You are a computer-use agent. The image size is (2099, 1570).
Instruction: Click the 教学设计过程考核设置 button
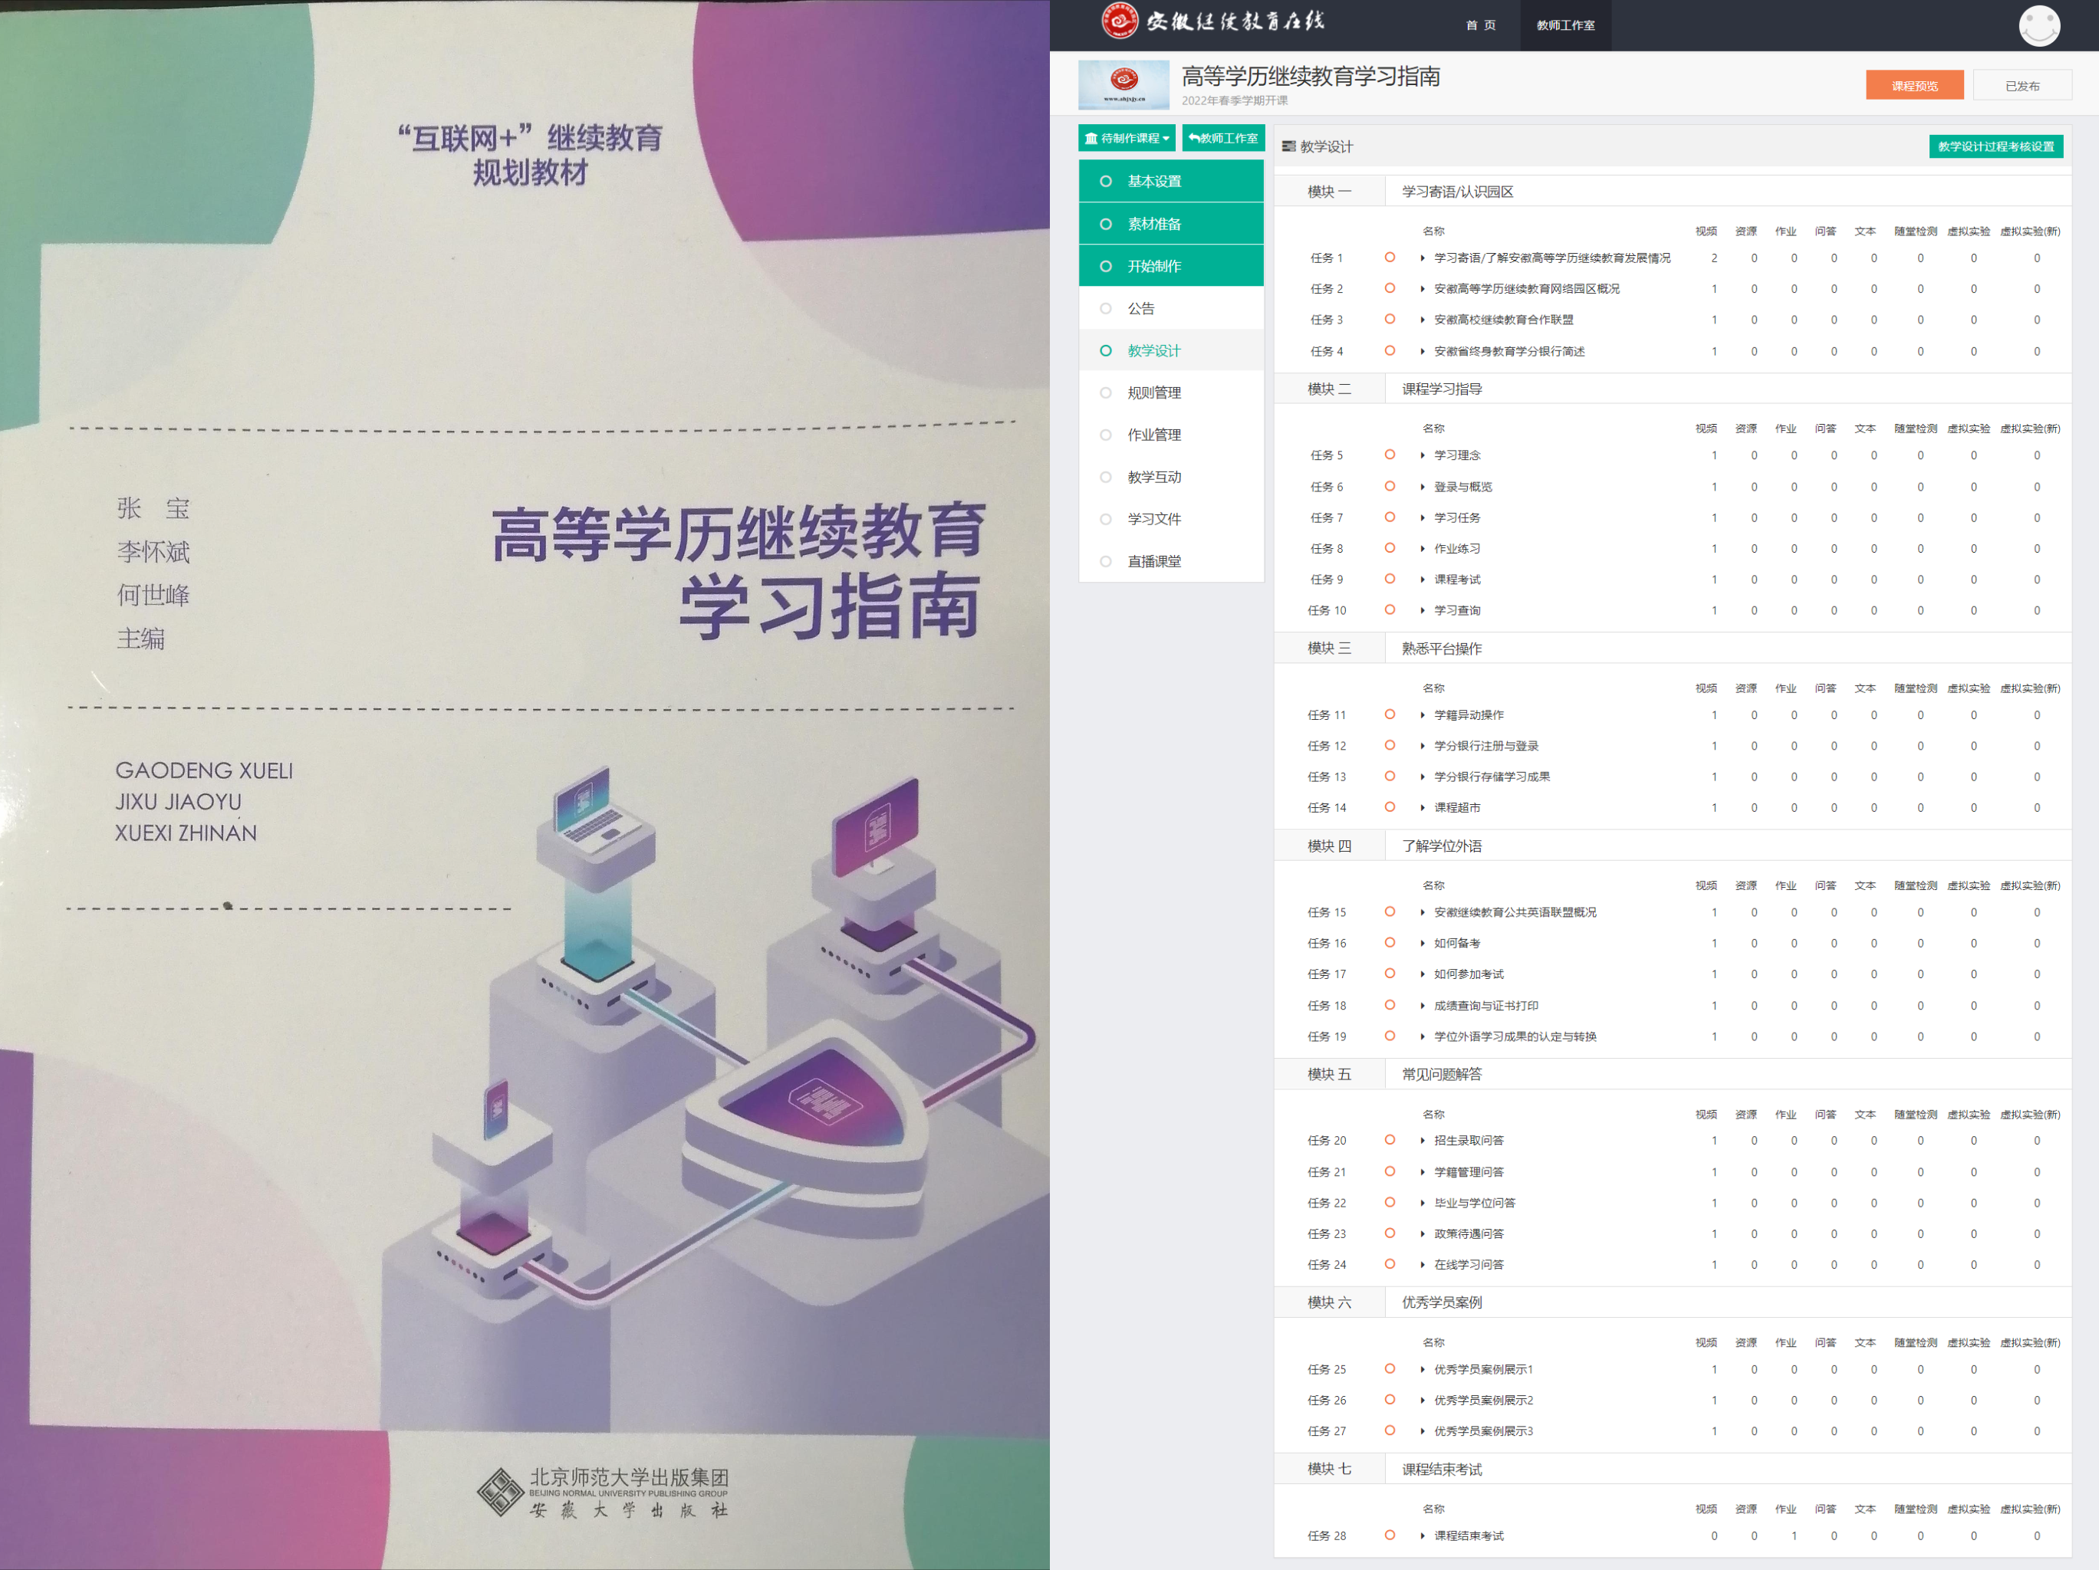pos(1995,146)
